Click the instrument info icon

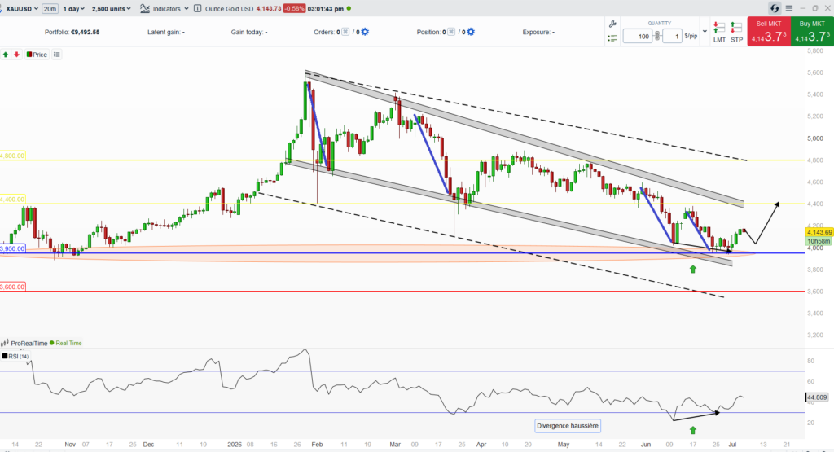click(x=198, y=8)
